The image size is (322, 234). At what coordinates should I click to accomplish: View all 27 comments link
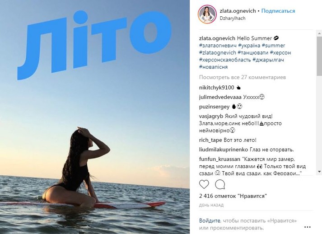[x=243, y=77]
